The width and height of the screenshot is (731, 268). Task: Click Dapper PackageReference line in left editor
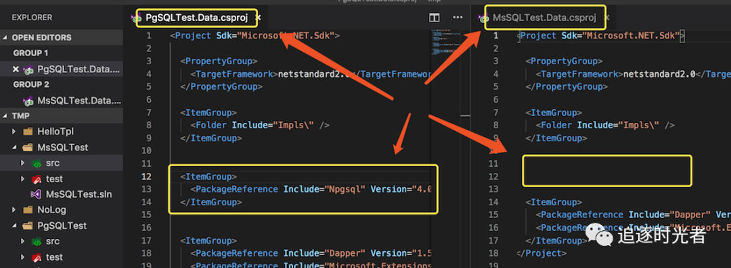311,254
